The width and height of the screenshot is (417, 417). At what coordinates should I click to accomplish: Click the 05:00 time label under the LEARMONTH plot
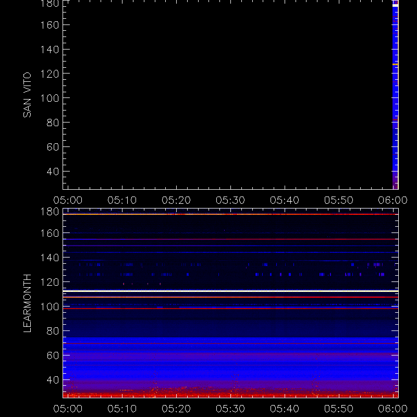click(x=68, y=409)
